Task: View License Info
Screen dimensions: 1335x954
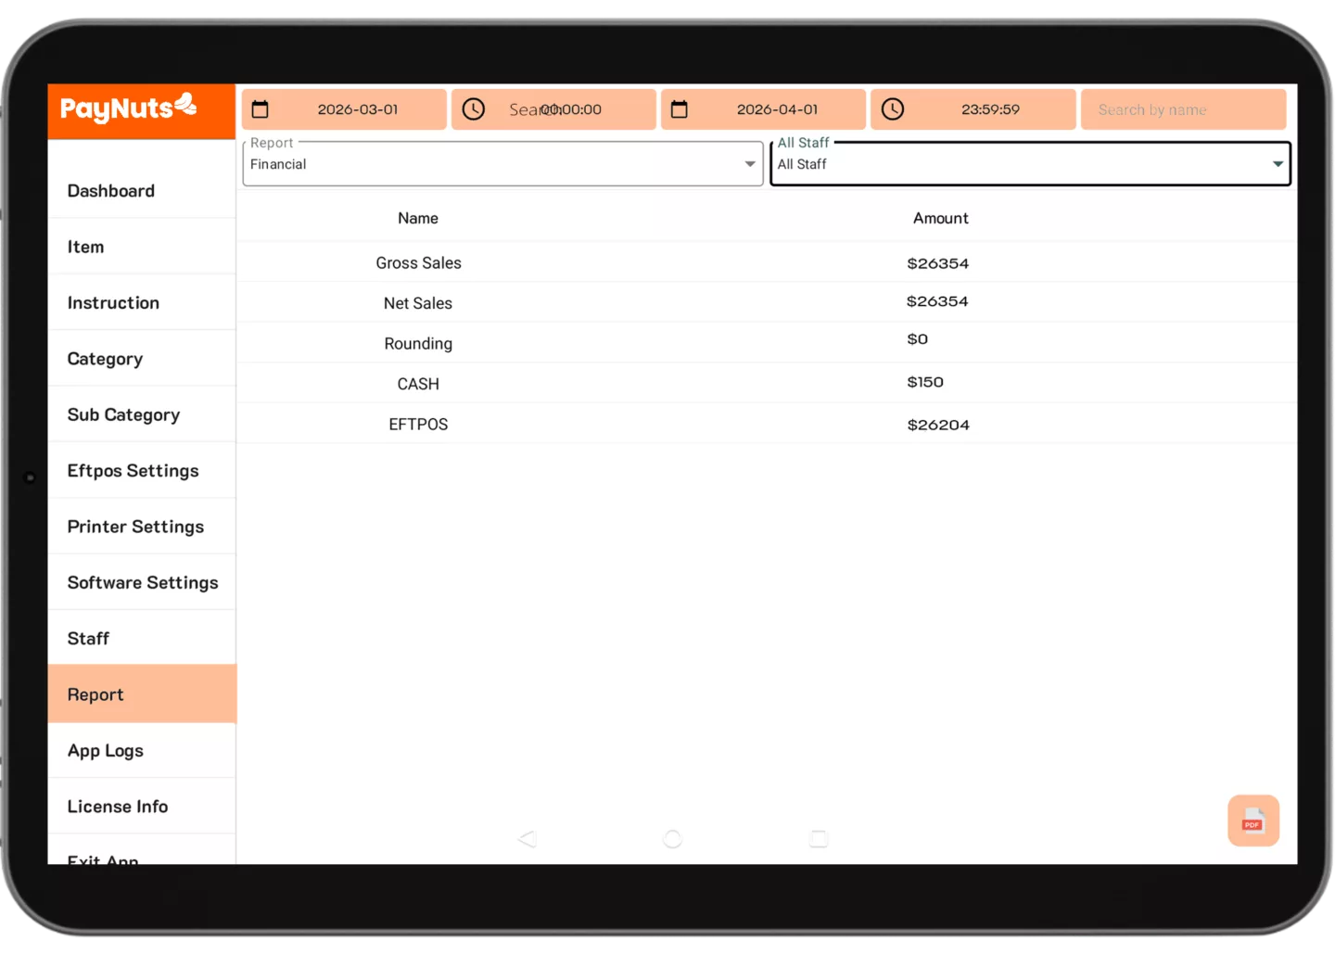Action: point(118,806)
